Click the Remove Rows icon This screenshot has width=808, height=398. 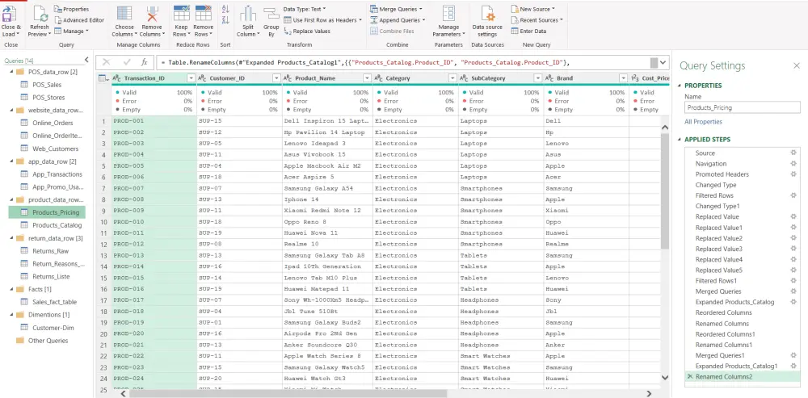click(x=204, y=14)
